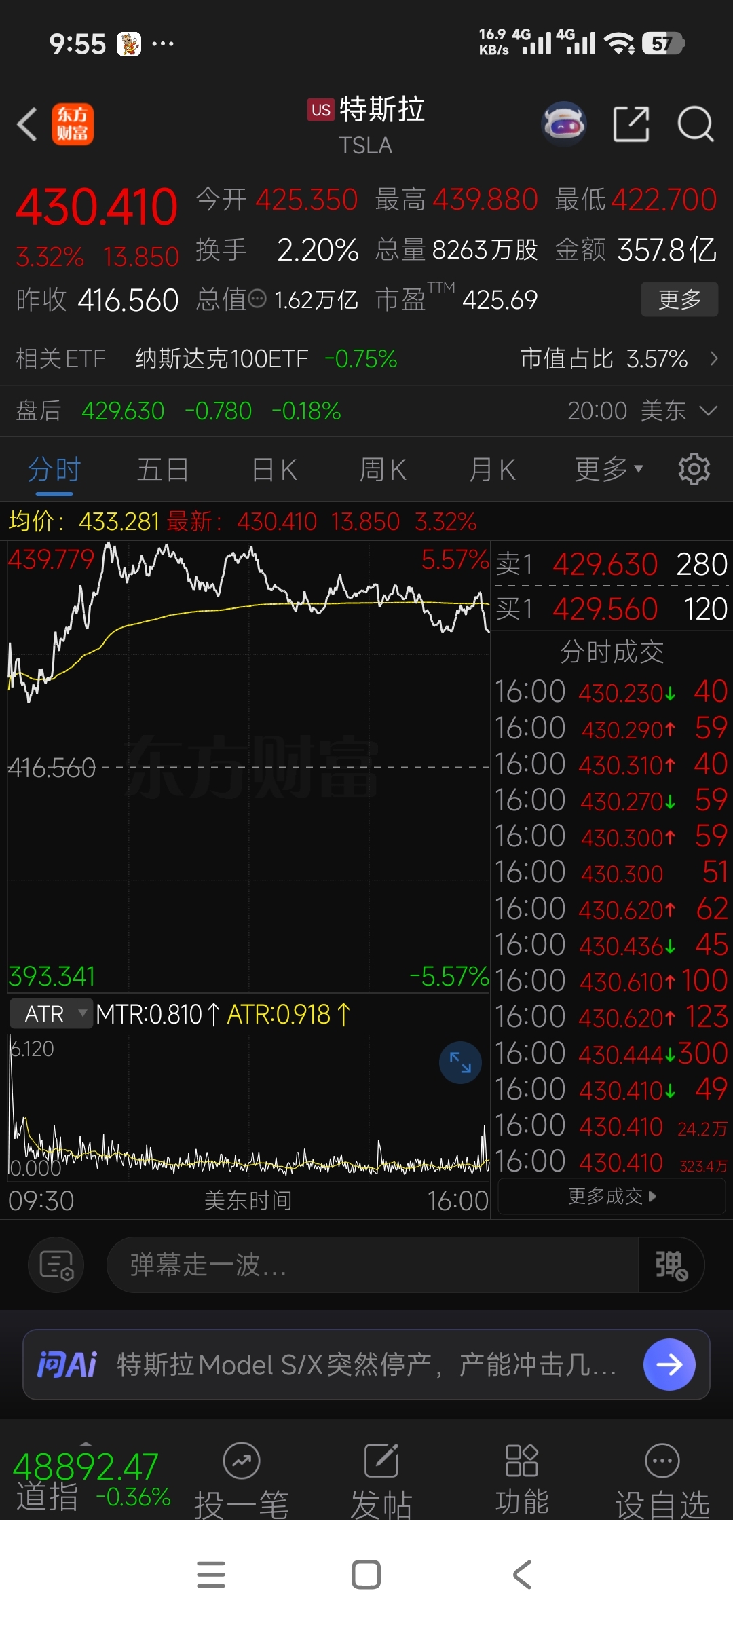
Task: Tap 市盈TTM 425.69 value
Action: pyautogui.click(x=500, y=299)
